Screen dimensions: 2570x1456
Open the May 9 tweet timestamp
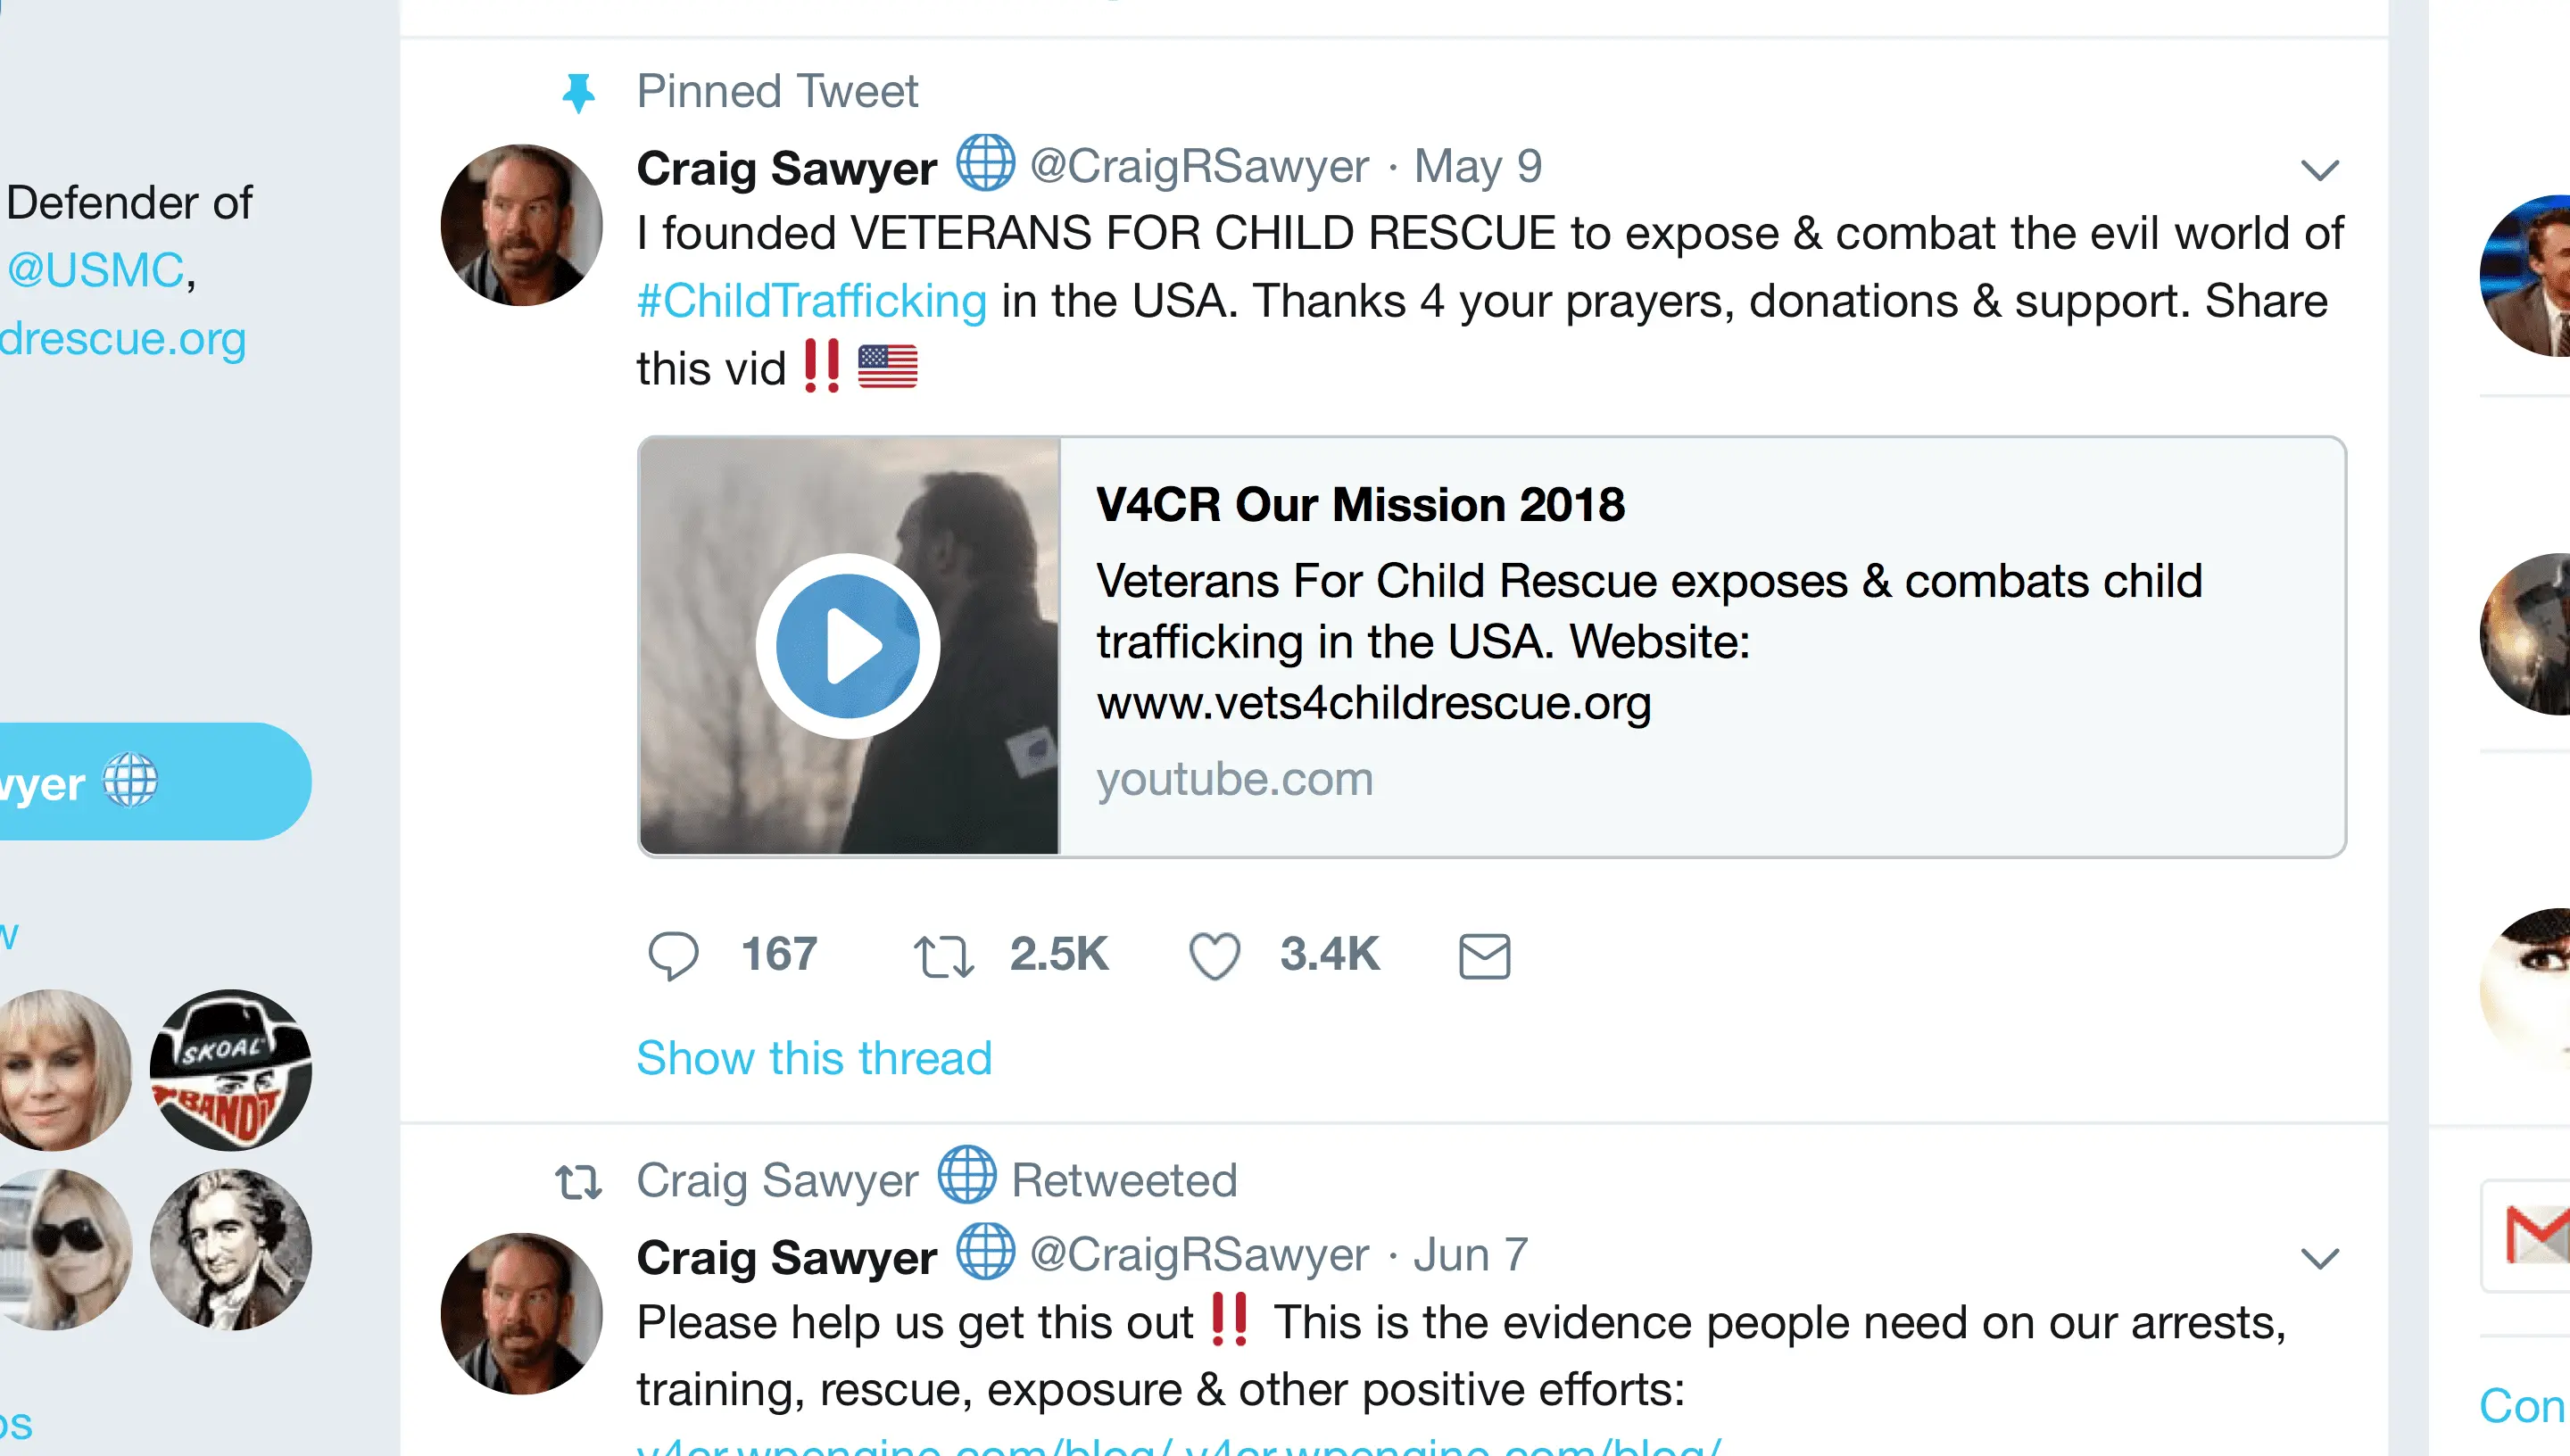pos(1477,166)
